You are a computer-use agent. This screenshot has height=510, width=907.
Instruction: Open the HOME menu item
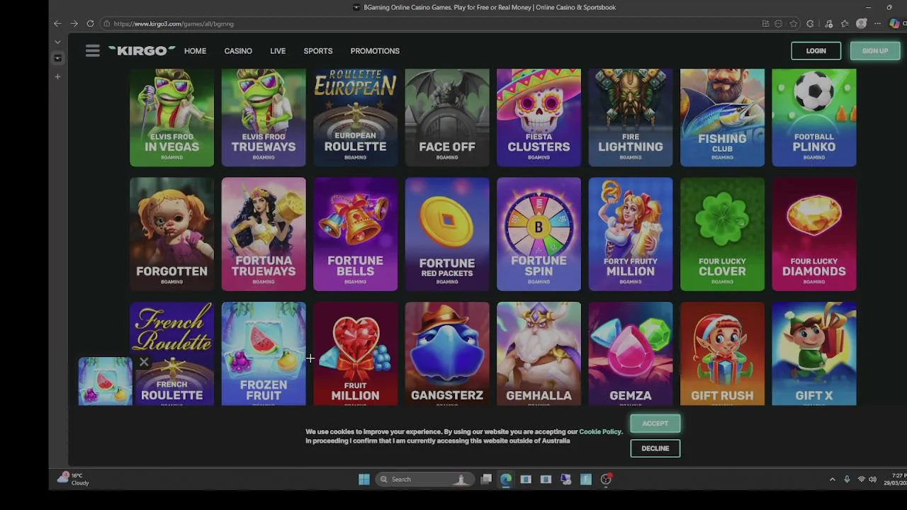[195, 51]
